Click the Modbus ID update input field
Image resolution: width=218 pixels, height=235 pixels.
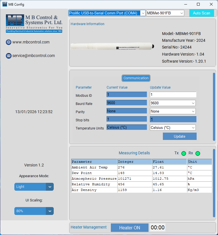point(173,95)
